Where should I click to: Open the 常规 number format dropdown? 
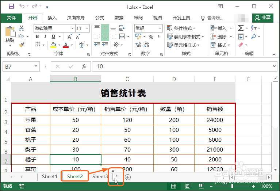click(x=160, y=28)
